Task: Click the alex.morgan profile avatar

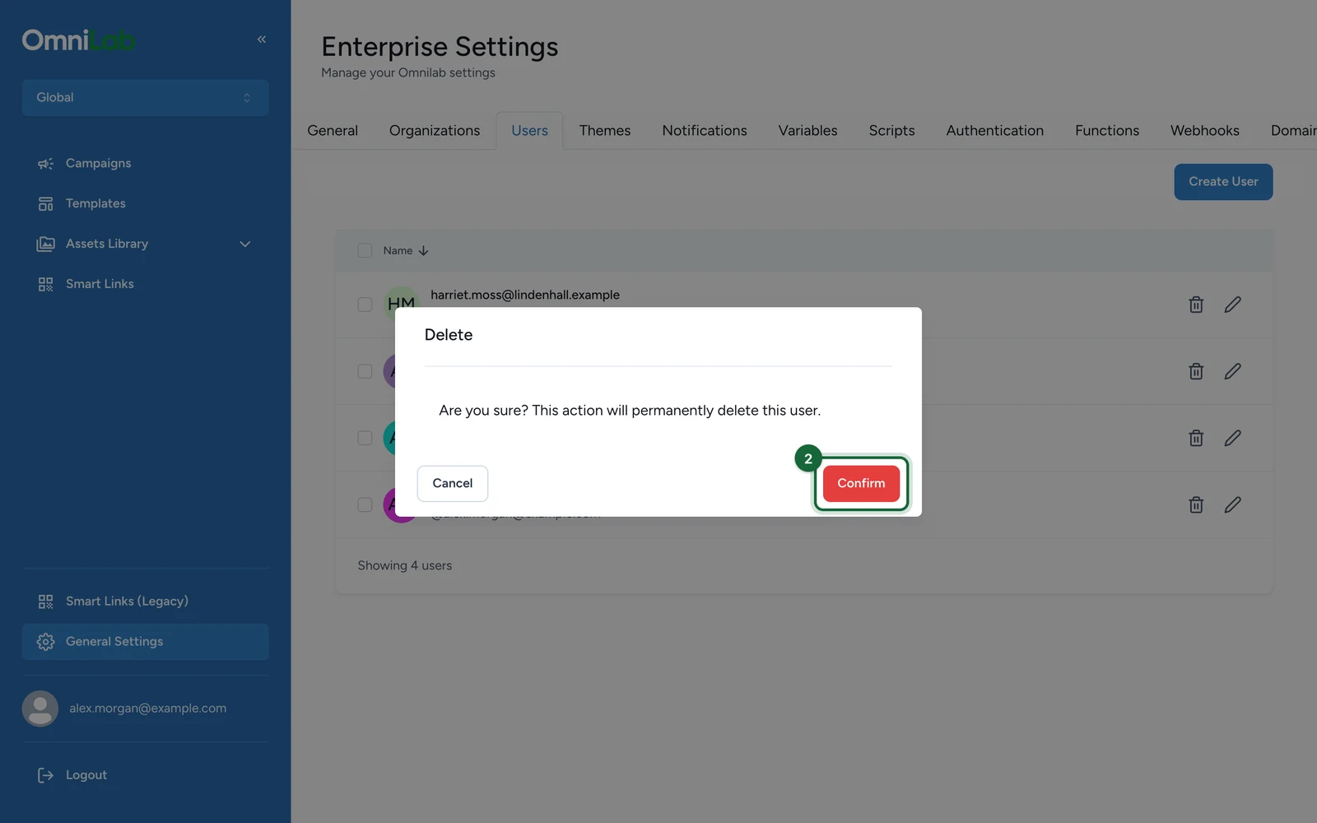Action: click(40, 709)
